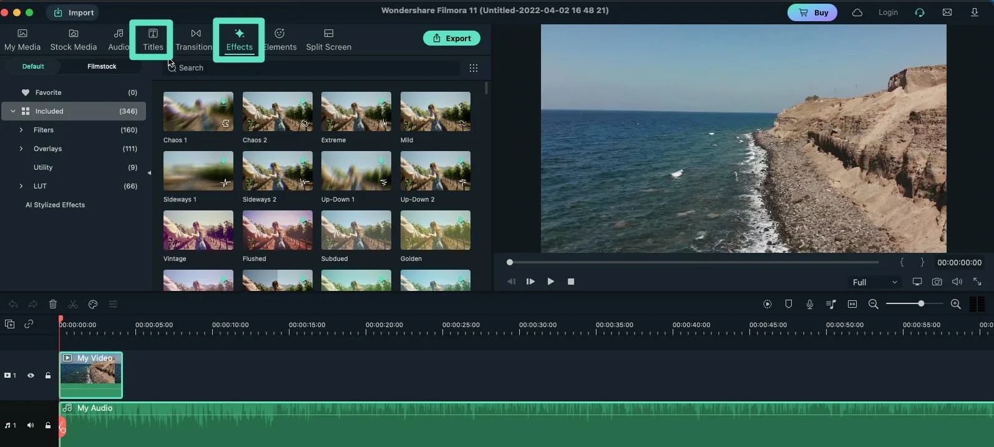Image resolution: width=994 pixels, height=447 pixels.
Task: Open the Stock Media tab
Action: (x=74, y=40)
